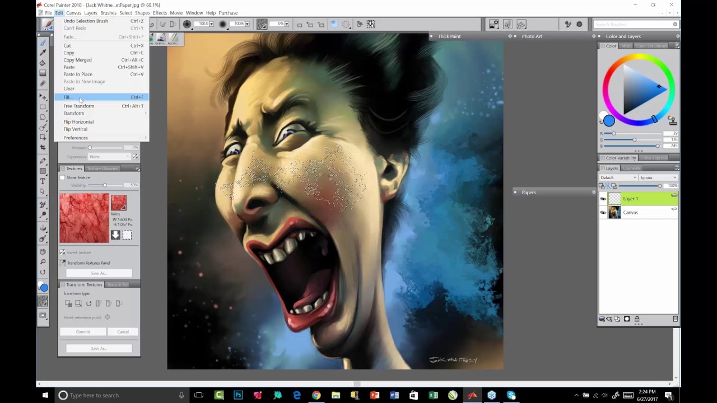Screen dimensions: 717x403
Task: Open the opacity 100% dropdown arrow
Action: 248,24
